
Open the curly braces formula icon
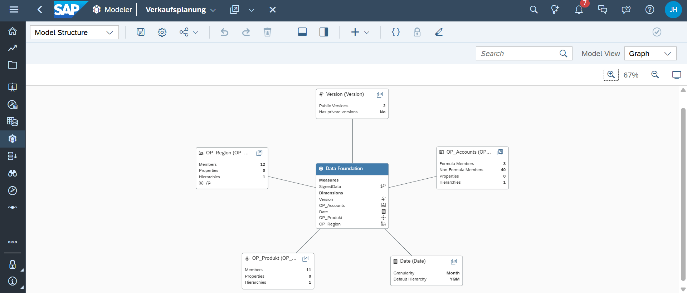(x=396, y=32)
